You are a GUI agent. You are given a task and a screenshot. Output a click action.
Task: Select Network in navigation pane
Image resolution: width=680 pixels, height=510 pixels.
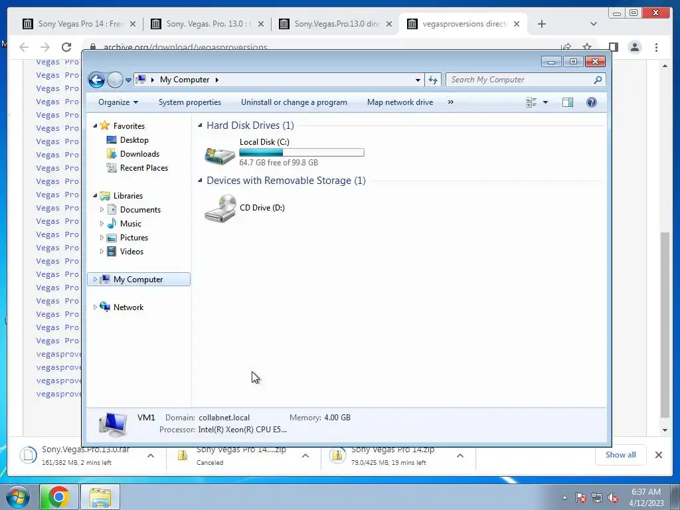128,307
